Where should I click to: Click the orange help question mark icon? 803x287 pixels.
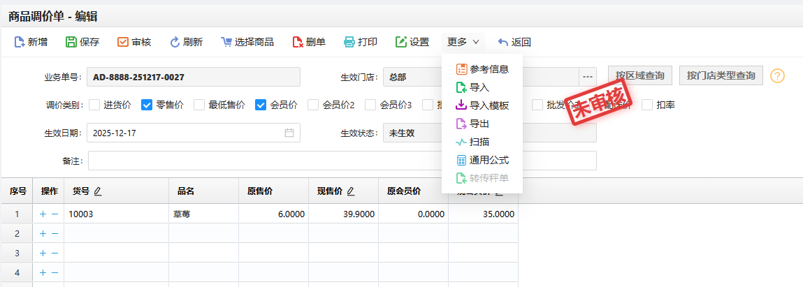(x=777, y=76)
